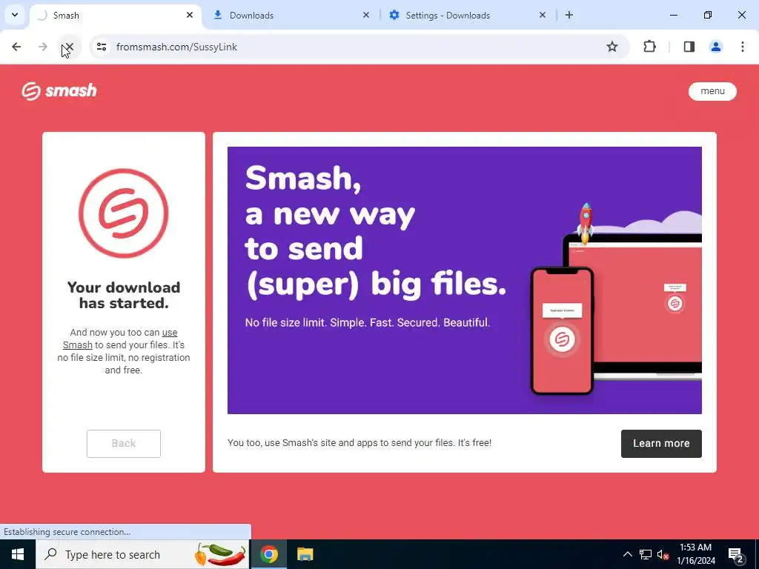Screen dimensions: 759x569
Task: Open the menu button on Smash page
Action: click(712, 91)
